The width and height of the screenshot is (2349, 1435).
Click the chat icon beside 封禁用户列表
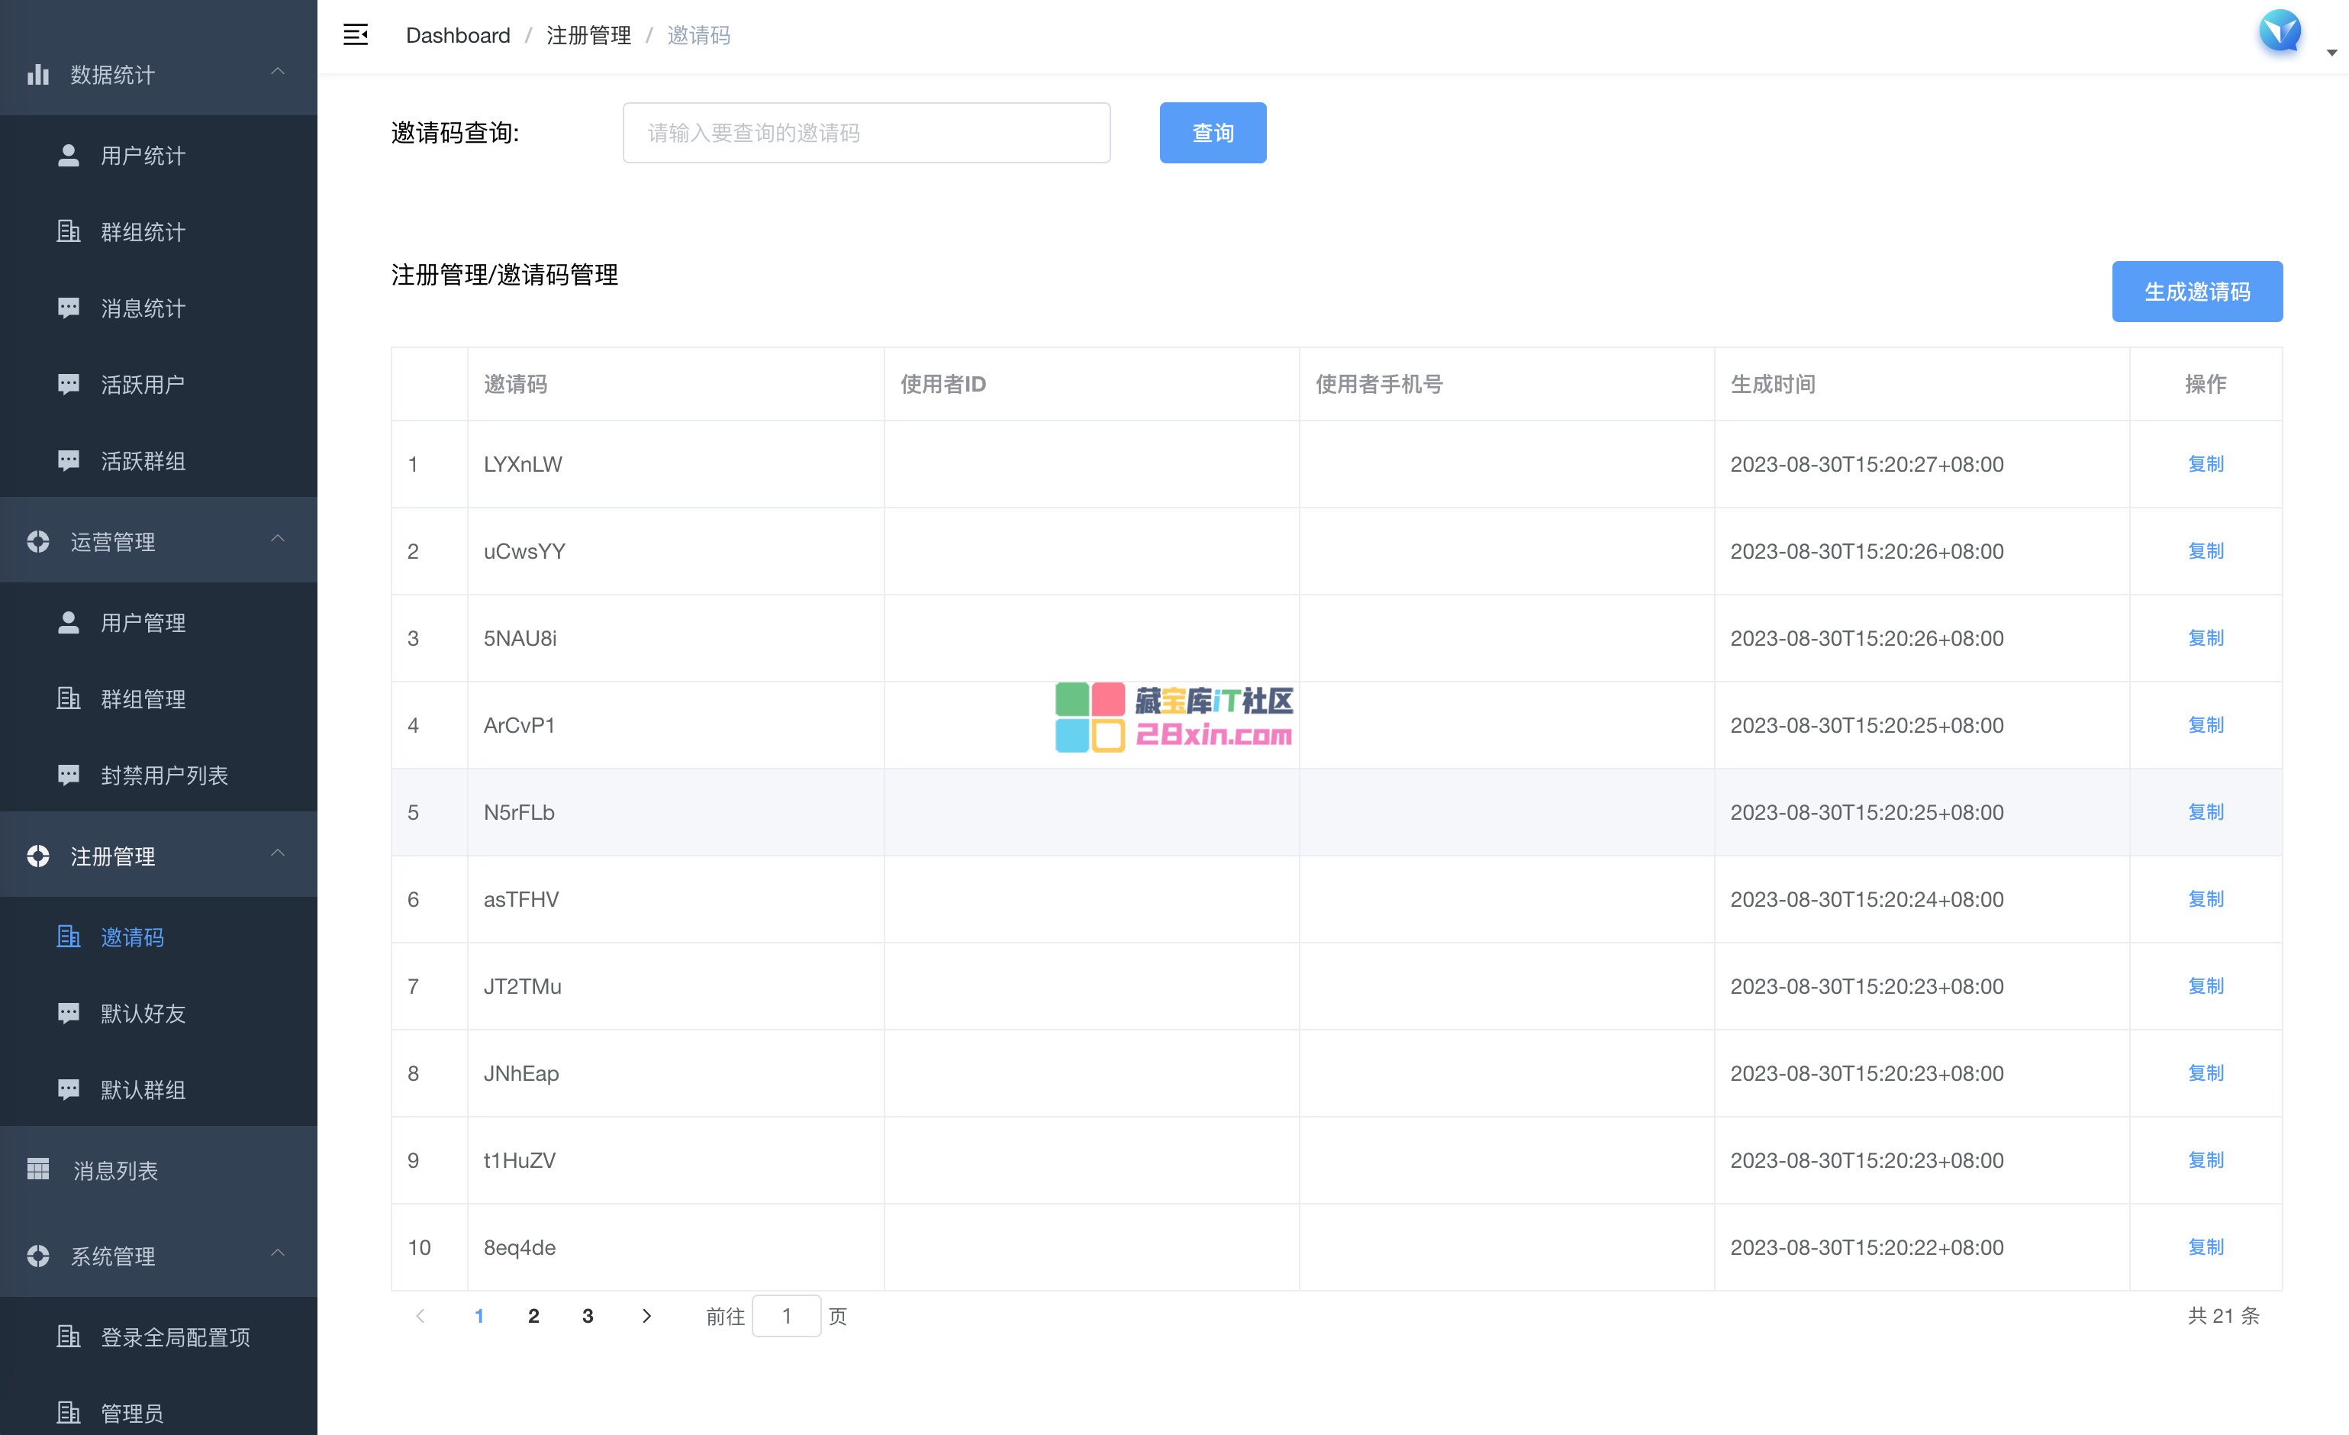coord(69,776)
